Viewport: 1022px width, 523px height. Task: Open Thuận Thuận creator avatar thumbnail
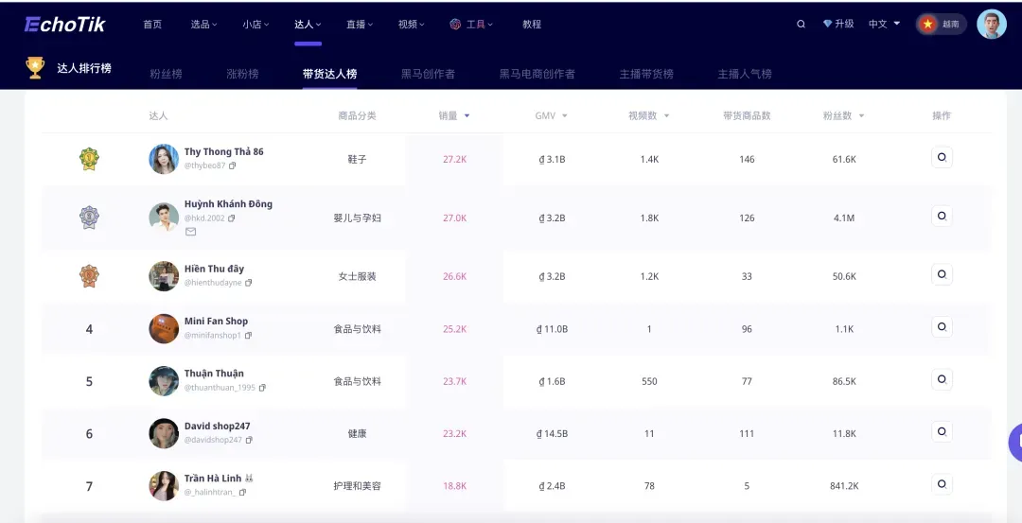point(164,381)
